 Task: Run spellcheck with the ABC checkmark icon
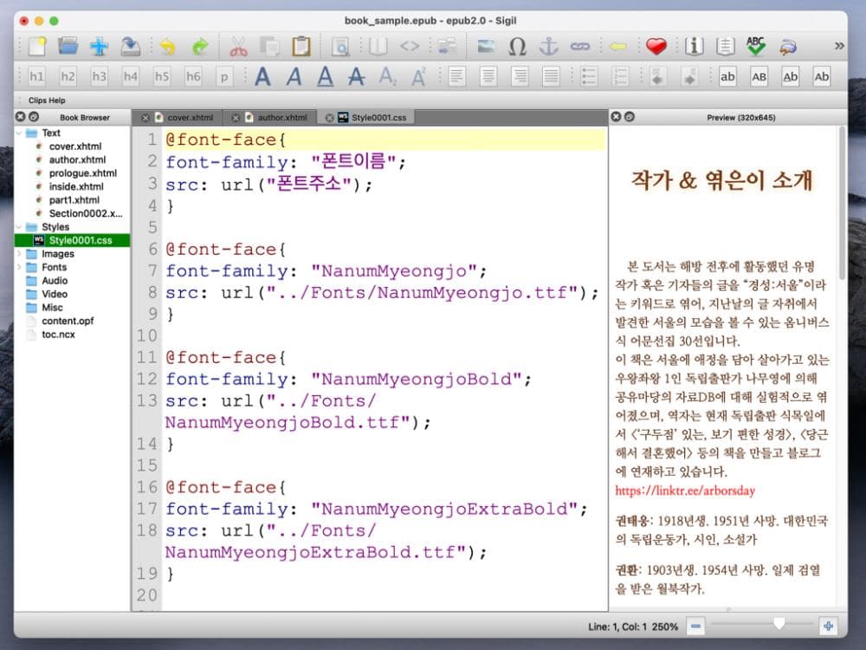click(x=756, y=47)
